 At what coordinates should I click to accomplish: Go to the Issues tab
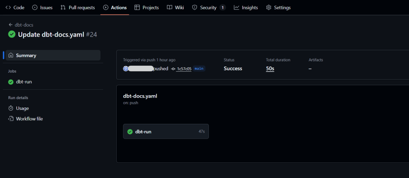42,8
